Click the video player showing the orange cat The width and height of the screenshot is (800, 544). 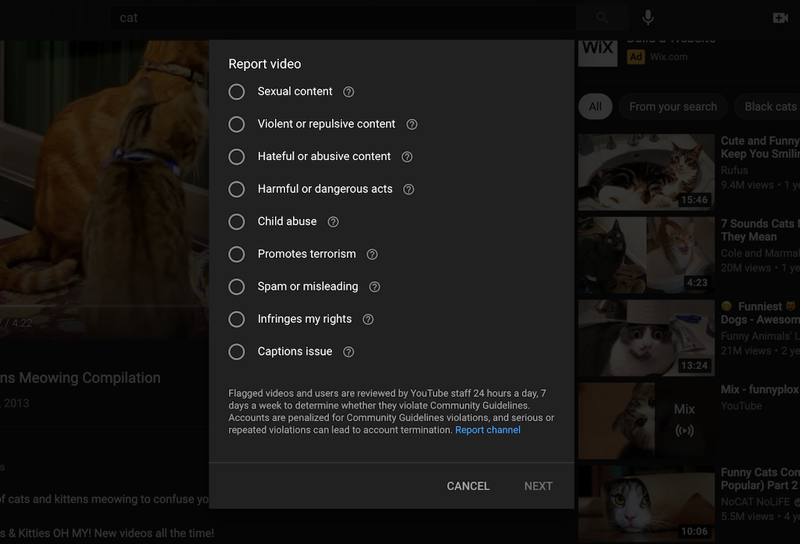point(104,190)
